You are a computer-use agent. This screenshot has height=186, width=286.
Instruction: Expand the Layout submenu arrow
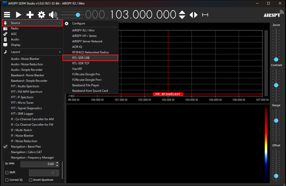tap(60, 52)
